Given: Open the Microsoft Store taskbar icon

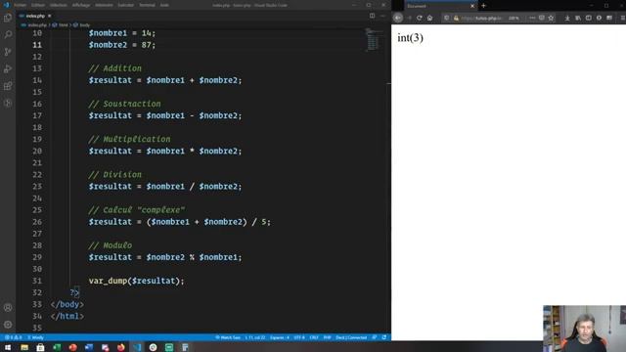Looking at the screenshot, I should [x=40, y=347].
